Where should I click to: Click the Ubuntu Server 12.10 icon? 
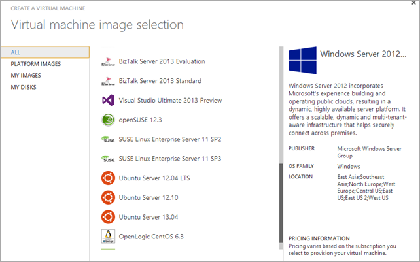109,197
